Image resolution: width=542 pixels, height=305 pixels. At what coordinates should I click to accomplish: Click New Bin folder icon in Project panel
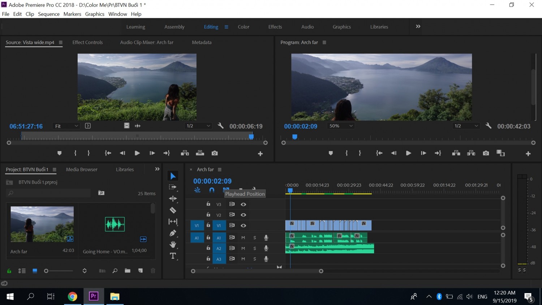[x=128, y=271]
